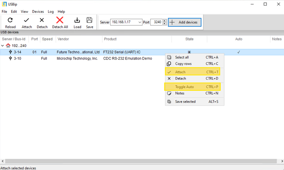Screen dimensions: 284x170
Task: Click the Detach X toolbar icon
Action: 42,20
